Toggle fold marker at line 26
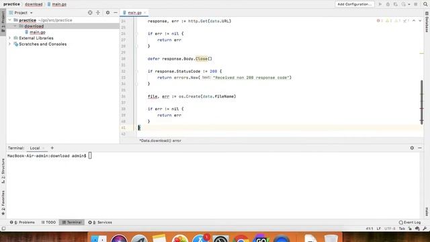This screenshot has width=430, height=242. tap(137, 34)
